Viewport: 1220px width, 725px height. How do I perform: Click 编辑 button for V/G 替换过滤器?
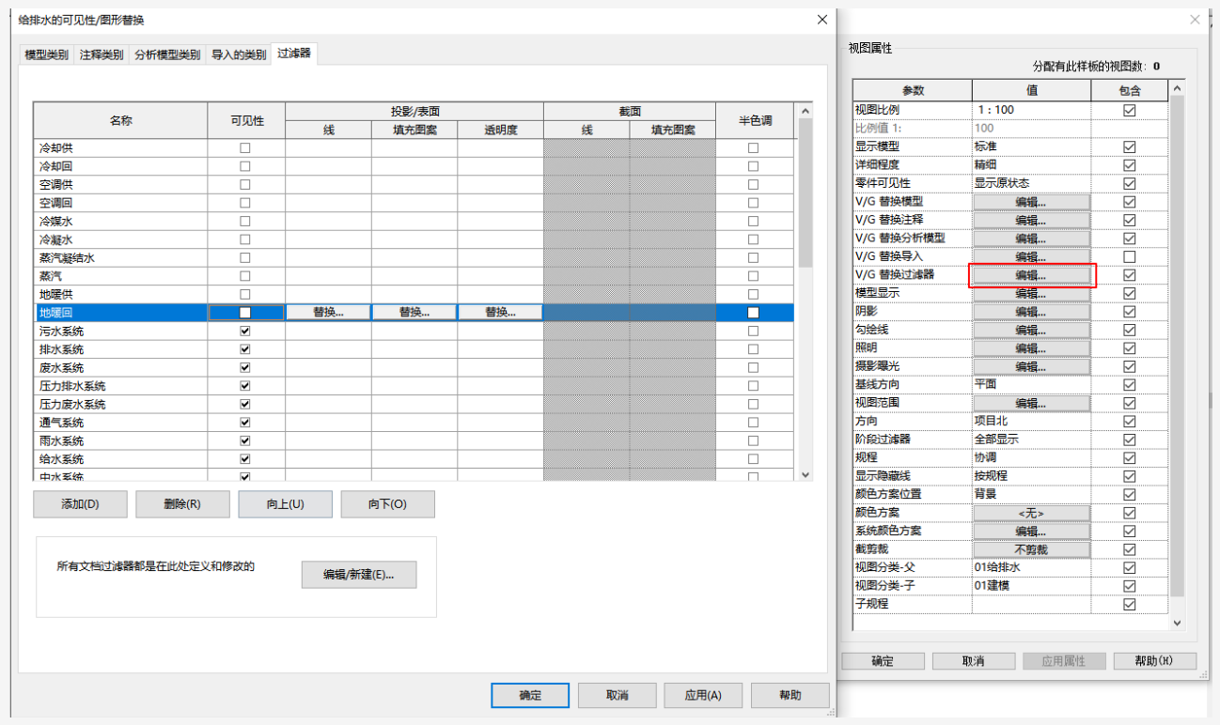tap(1031, 275)
